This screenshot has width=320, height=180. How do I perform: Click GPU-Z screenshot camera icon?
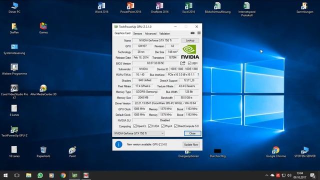coord(192,33)
